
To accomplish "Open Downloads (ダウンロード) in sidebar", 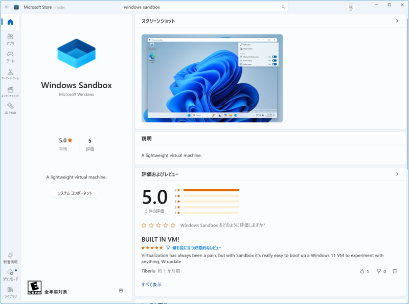I will [10, 275].
